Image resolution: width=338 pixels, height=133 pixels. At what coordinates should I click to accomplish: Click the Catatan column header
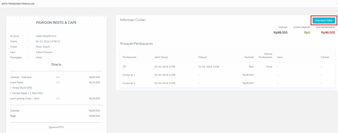click(325, 57)
